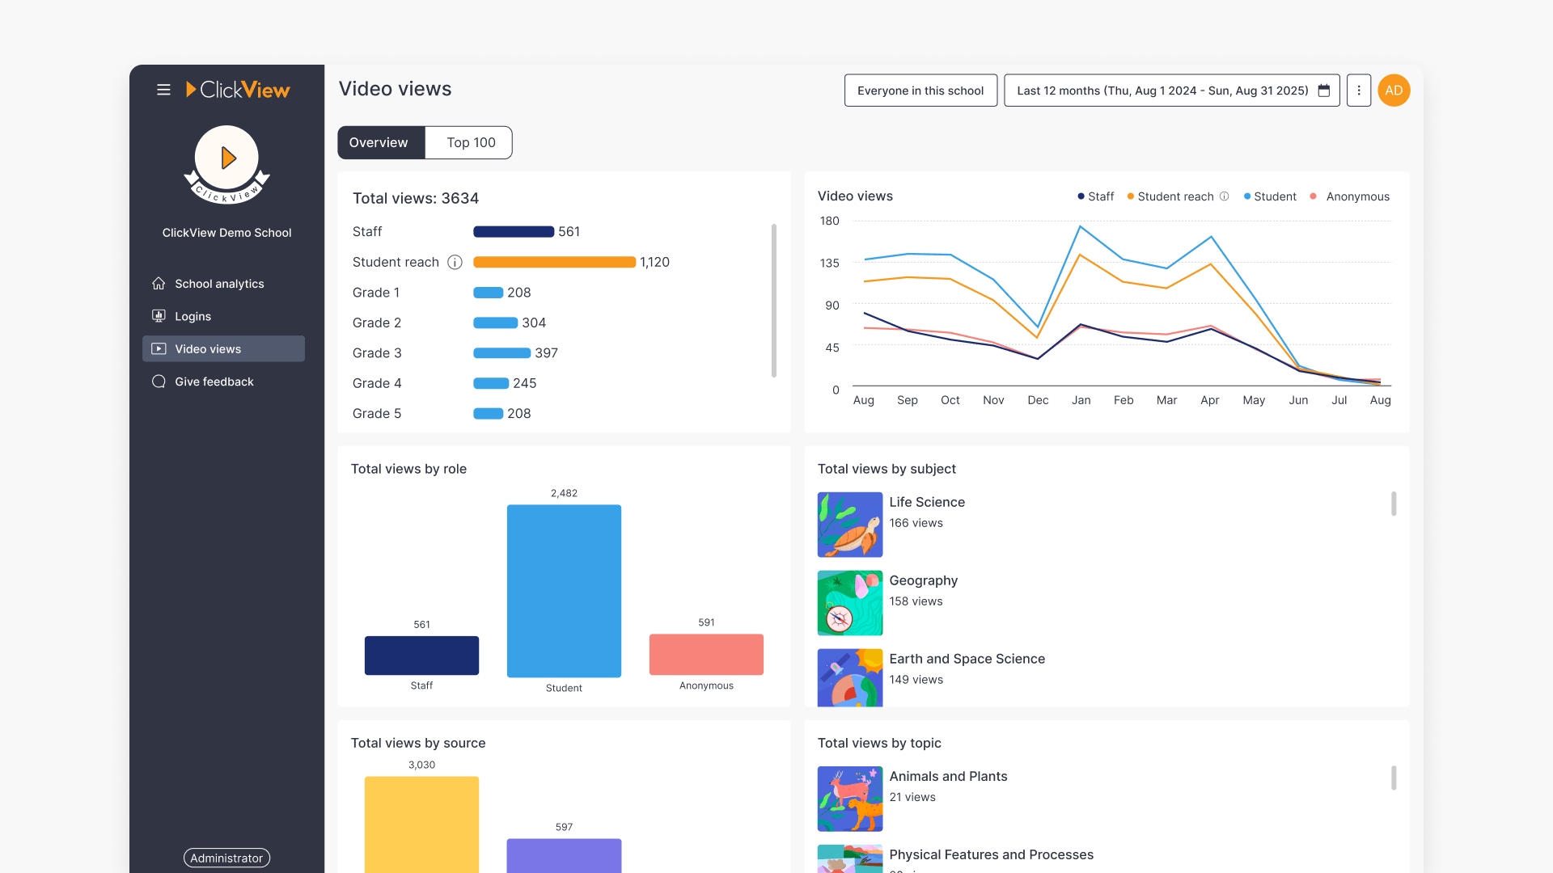
Task: Click the Life Science turtle thumbnail
Action: 849,524
